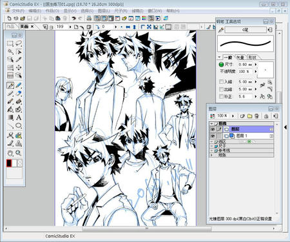Click the printer icon in the toolbar
290x242 pixels.
click(89, 18)
